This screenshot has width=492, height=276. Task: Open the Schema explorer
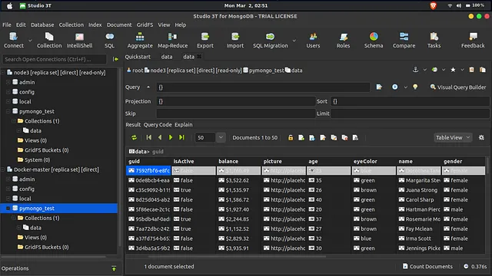coord(374,41)
